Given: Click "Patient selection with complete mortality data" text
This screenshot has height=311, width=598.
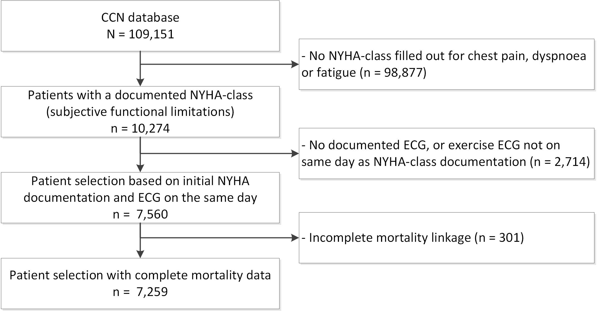Looking at the screenshot, I should pyautogui.click(x=140, y=275).
